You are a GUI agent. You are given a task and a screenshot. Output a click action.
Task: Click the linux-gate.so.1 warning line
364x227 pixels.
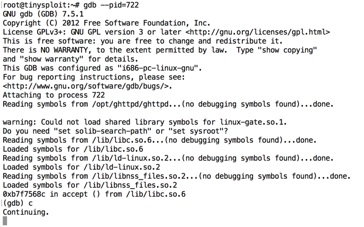pyautogui.click(x=145, y=123)
